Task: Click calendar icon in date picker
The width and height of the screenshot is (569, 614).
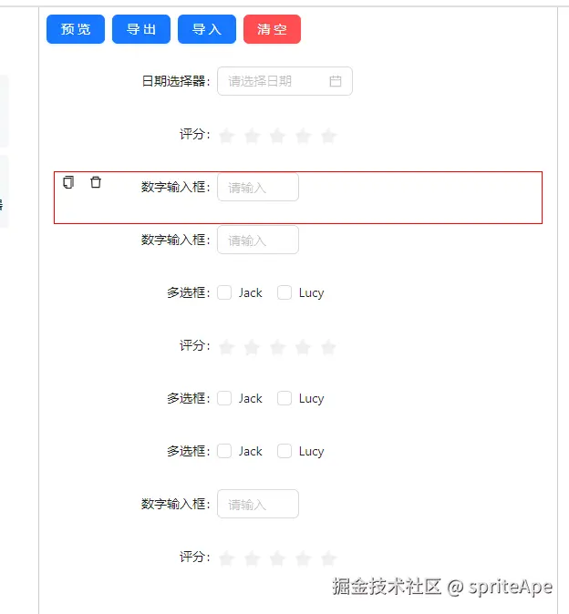Action: (335, 81)
